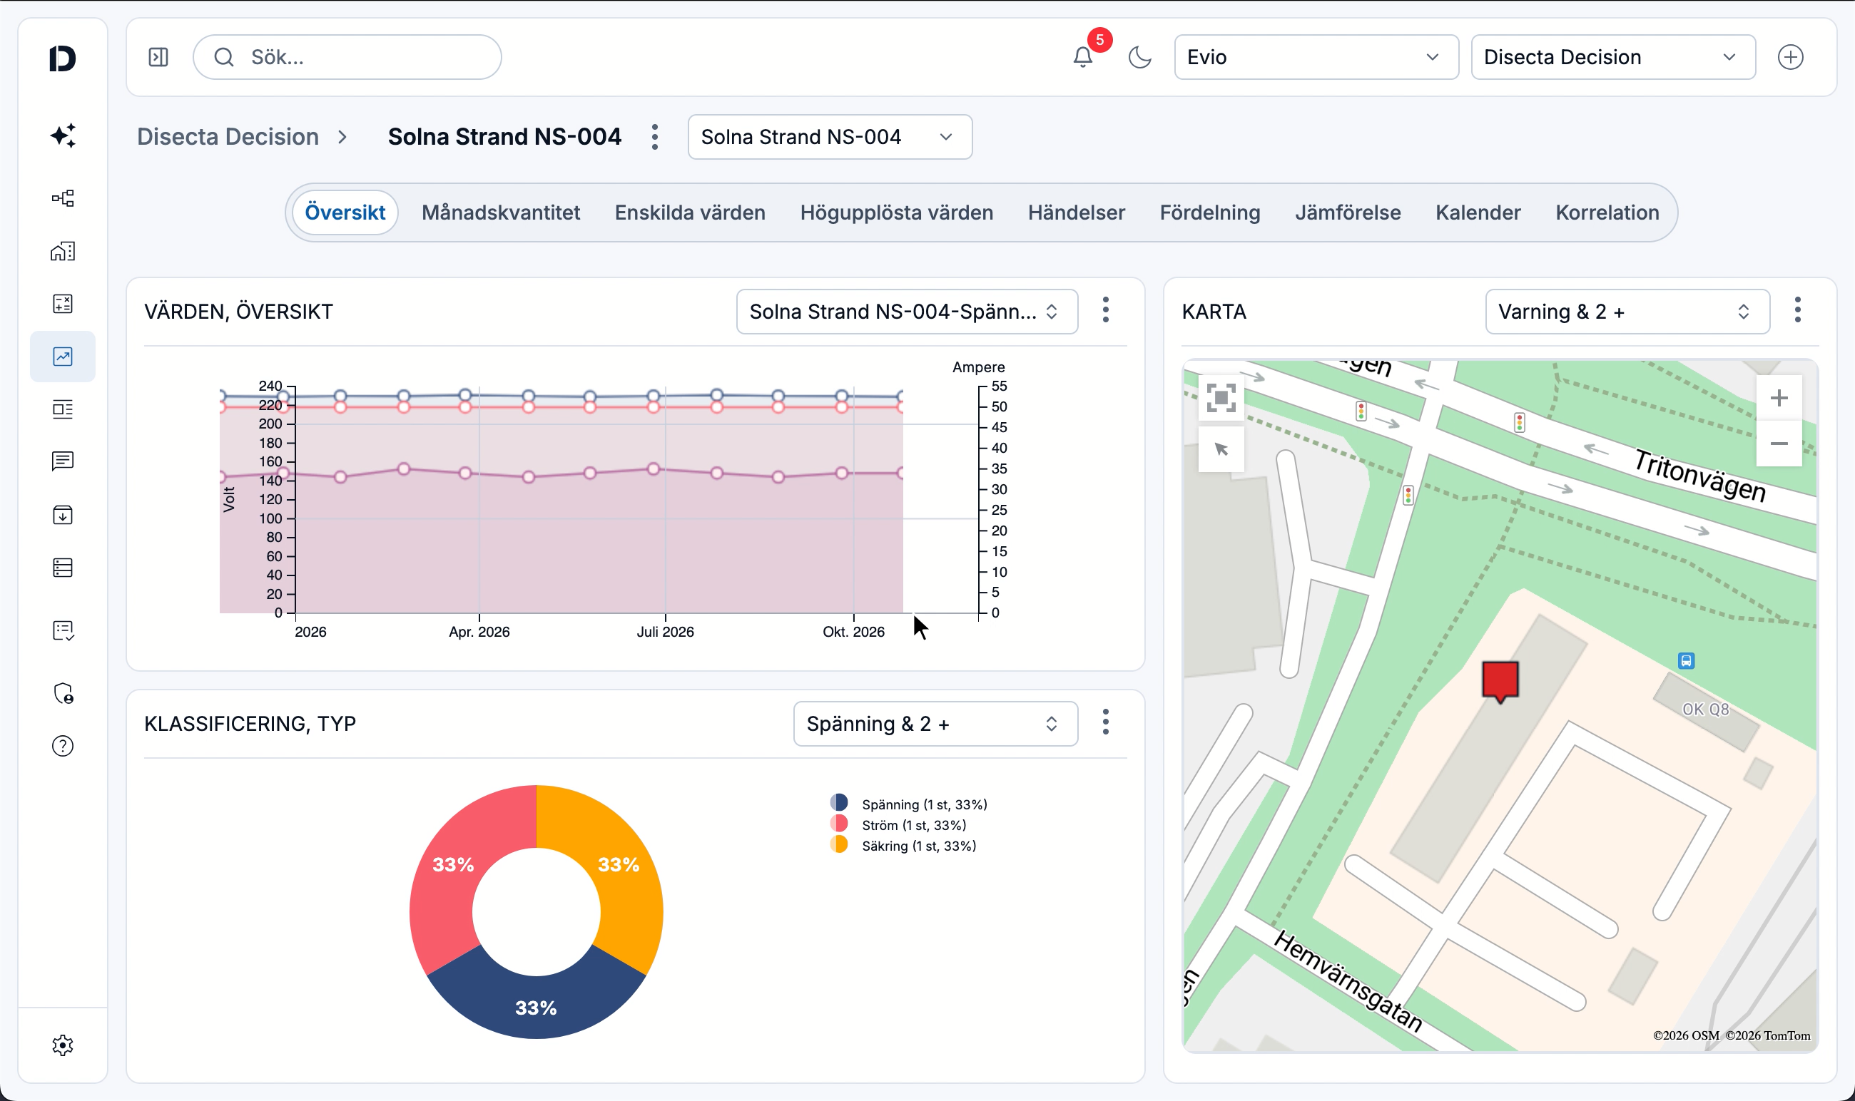1855x1101 pixels.
Task: Open the Karta panel options menu
Action: tap(1798, 310)
